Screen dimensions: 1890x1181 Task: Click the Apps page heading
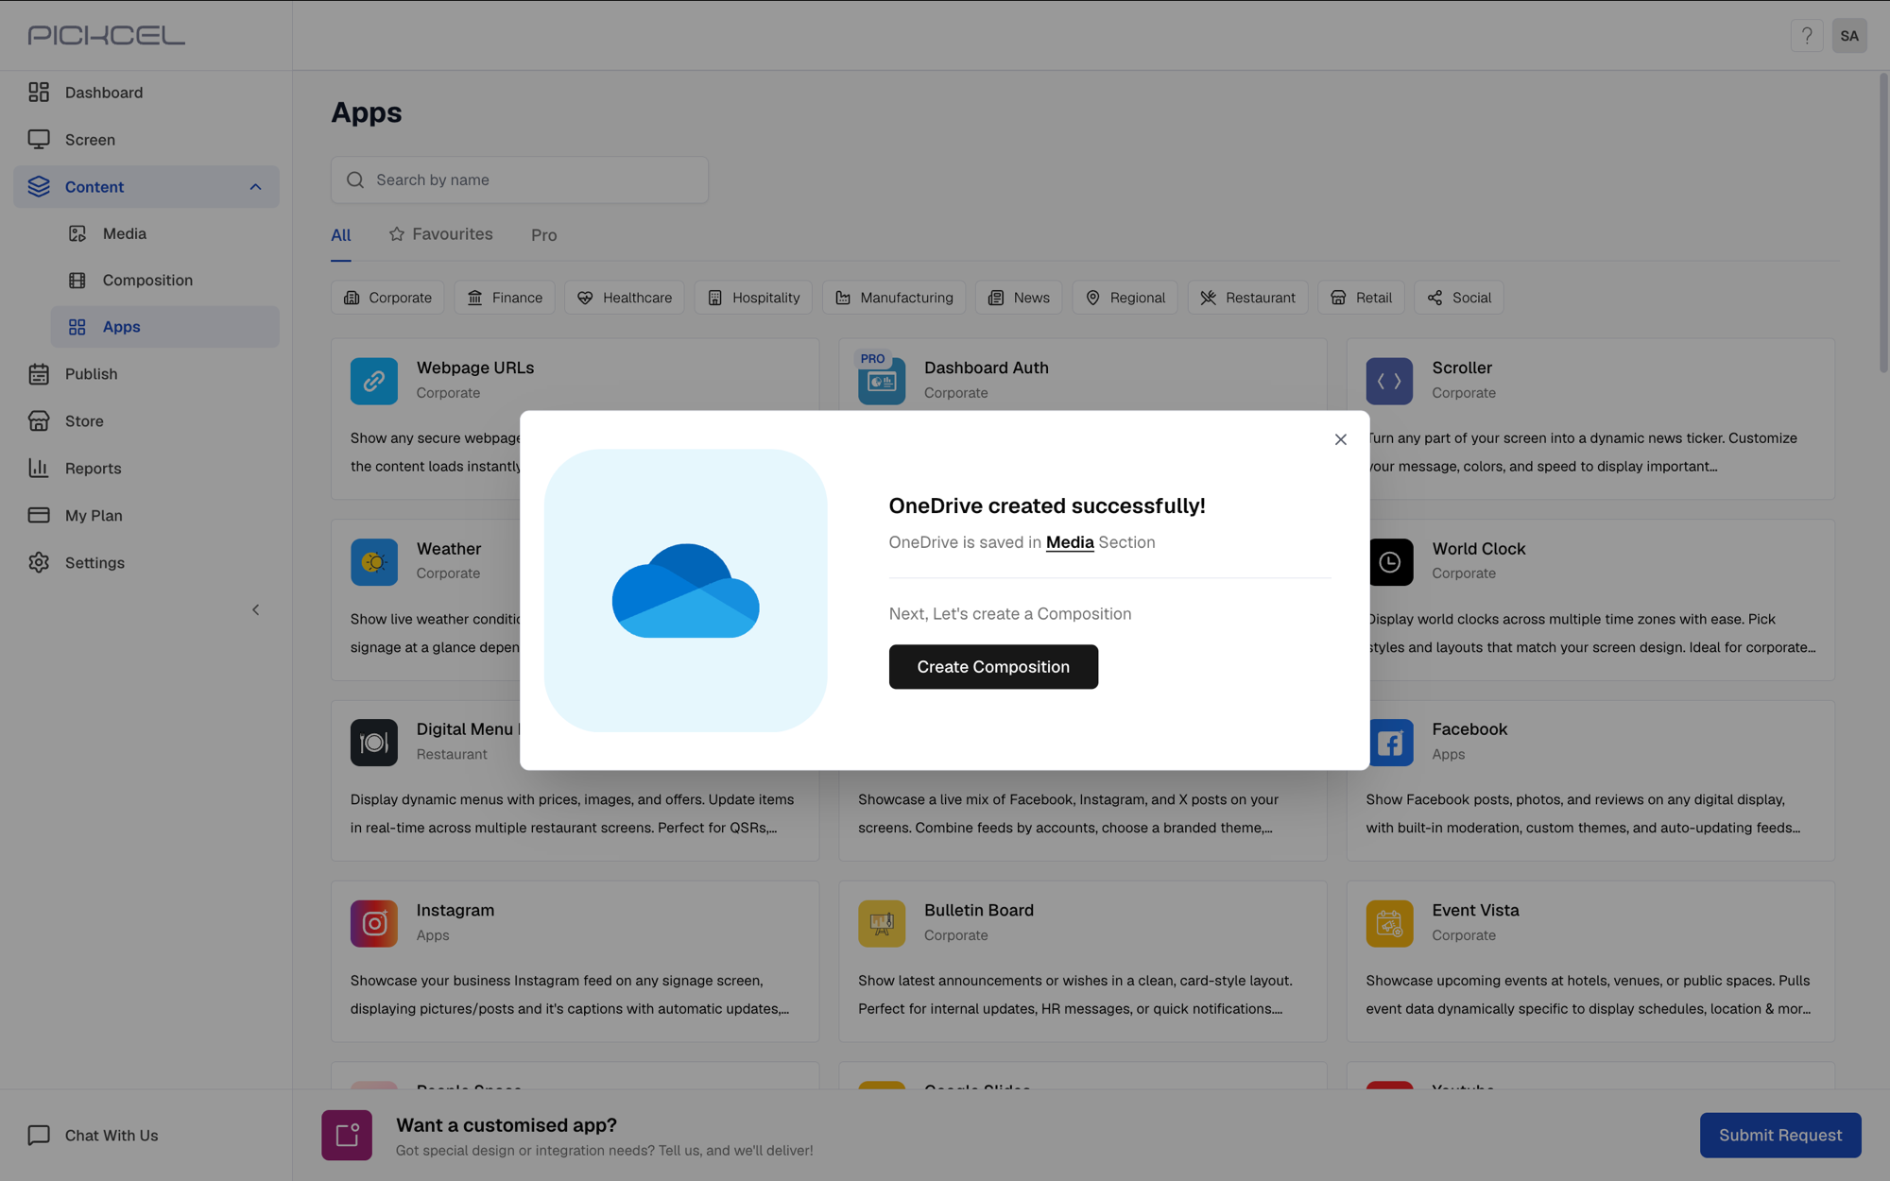(367, 112)
